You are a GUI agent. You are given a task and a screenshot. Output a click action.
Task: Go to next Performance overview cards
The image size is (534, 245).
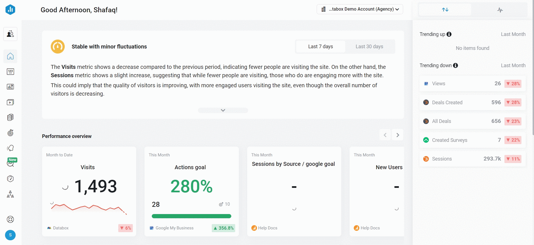(x=398, y=135)
